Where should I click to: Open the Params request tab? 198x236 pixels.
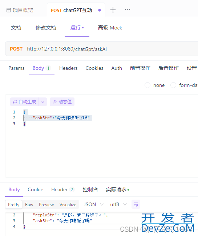(16, 68)
